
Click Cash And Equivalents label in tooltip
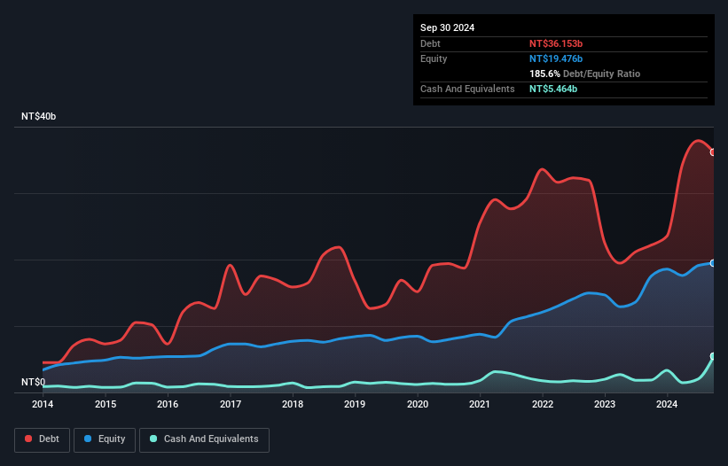click(x=467, y=89)
